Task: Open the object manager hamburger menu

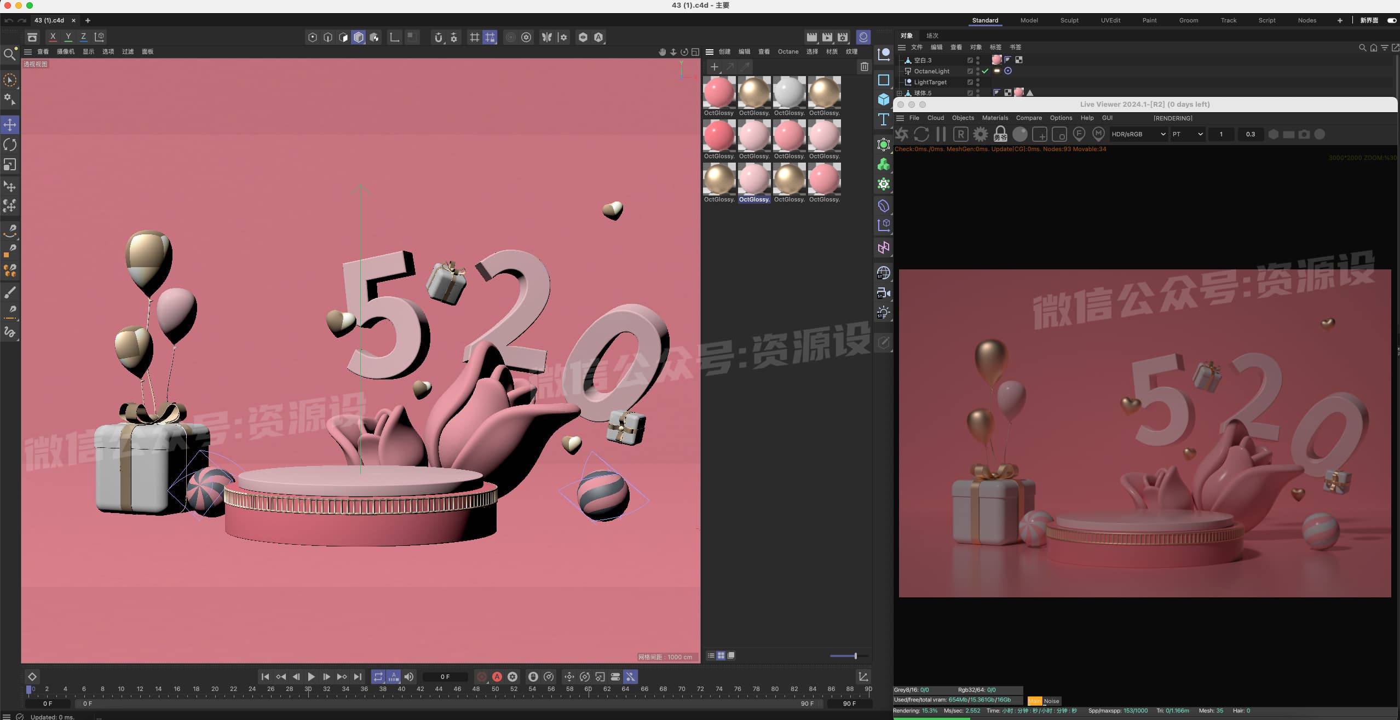Action: pyautogui.click(x=901, y=47)
